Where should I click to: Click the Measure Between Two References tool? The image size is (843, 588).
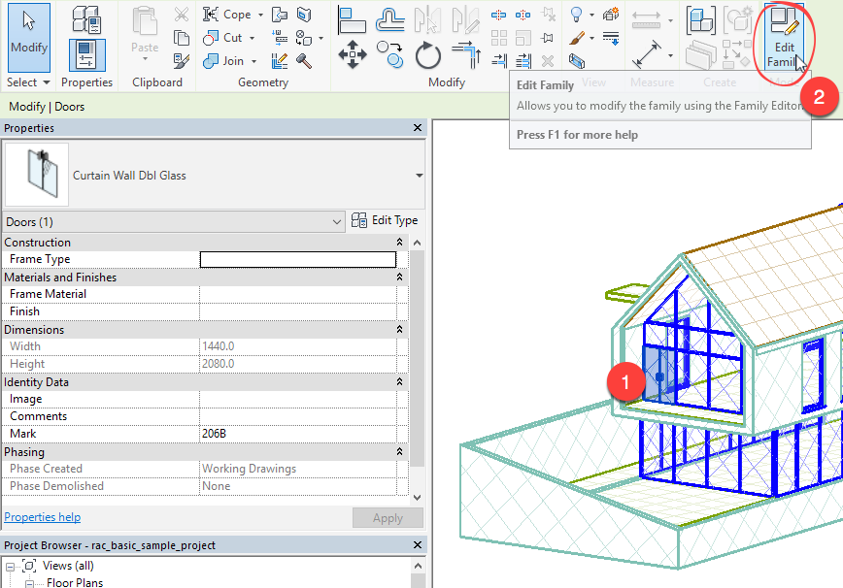click(646, 20)
